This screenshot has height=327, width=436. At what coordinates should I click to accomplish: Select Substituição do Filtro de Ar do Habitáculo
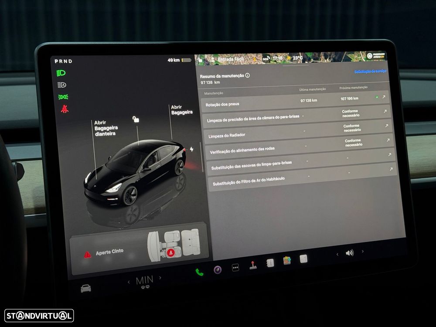tap(303, 177)
